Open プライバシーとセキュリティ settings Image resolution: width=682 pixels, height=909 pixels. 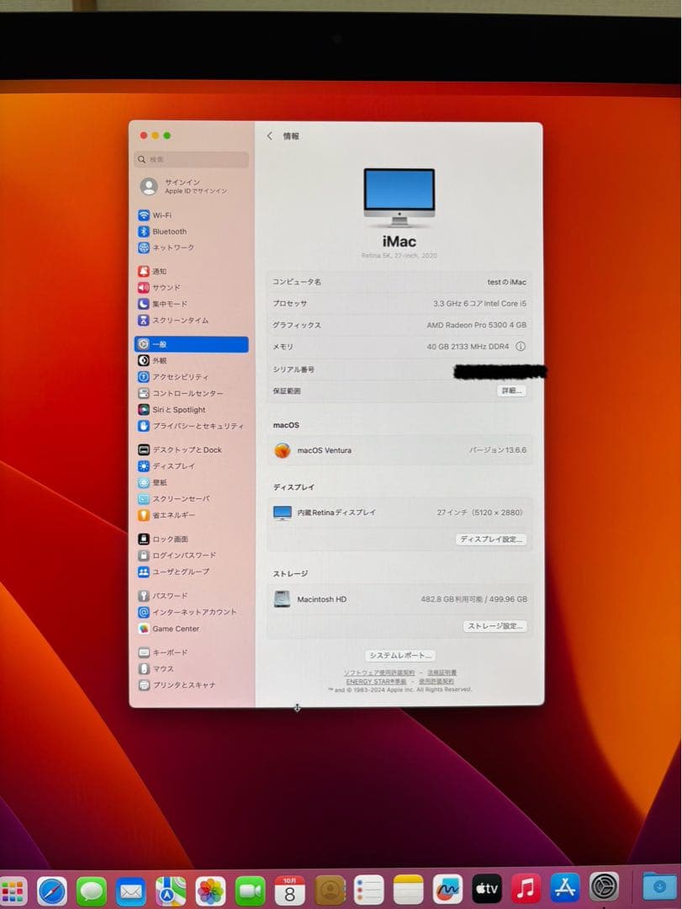pos(191,426)
